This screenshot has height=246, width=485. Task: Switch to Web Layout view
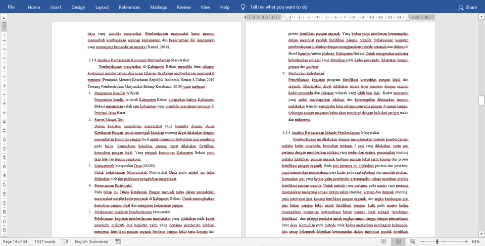[412, 241]
